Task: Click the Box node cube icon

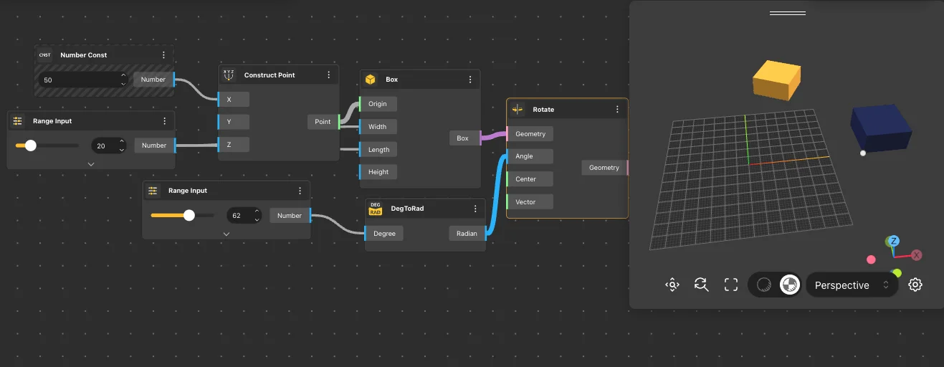Action: point(371,80)
